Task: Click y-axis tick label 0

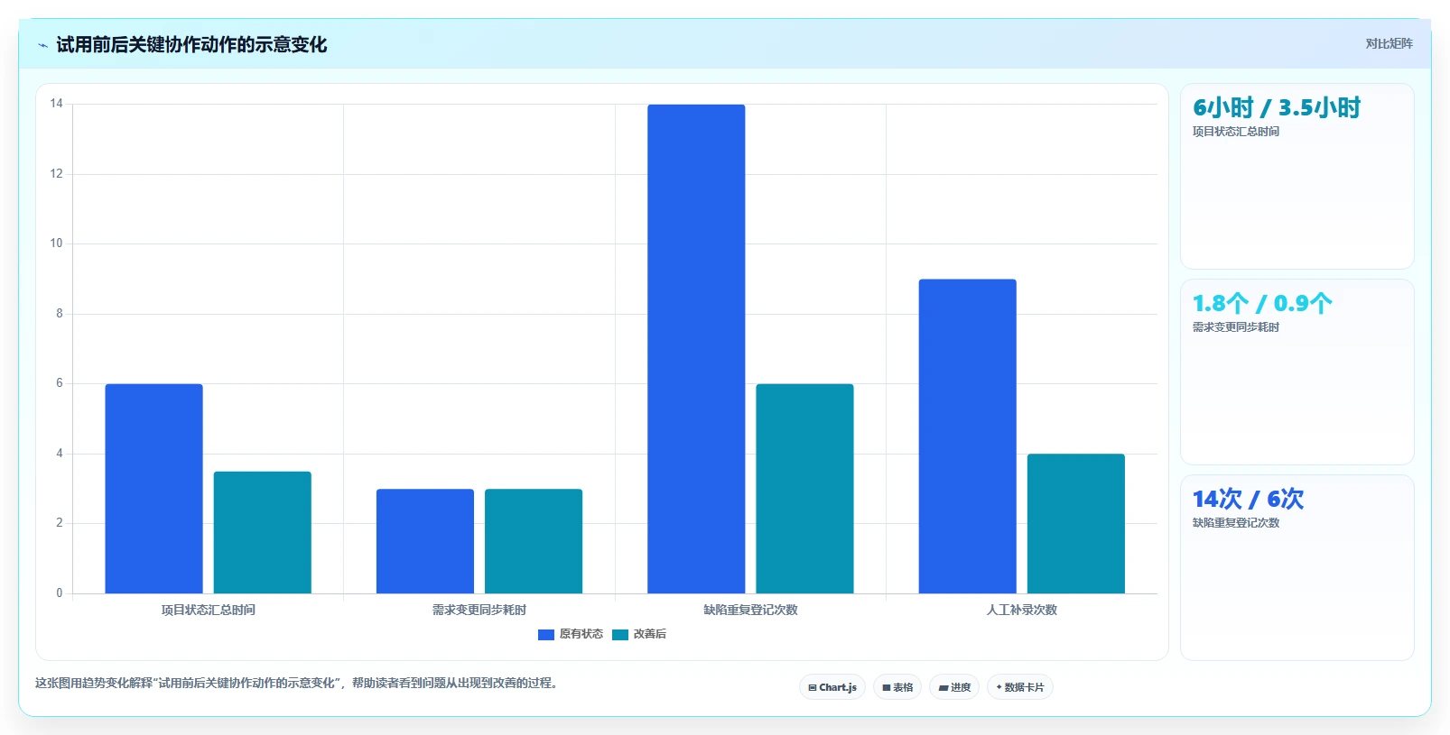Action: pyautogui.click(x=60, y=593)
